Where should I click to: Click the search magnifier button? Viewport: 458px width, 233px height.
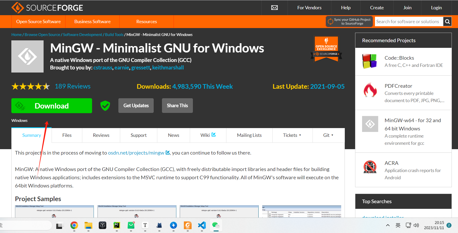pyautogui.click(x=447, y=22)
